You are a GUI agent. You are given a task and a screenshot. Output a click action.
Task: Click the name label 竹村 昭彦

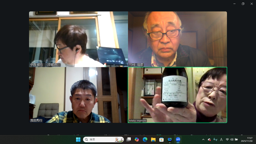[x=136, y=65]
